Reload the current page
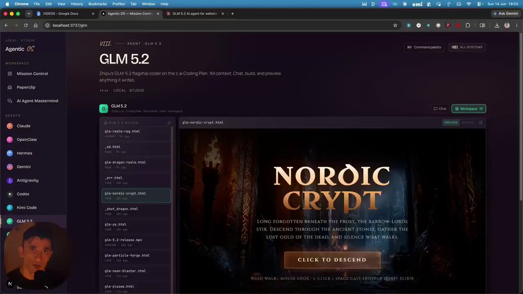Image resolution: width=523 pixels, height=294 pixels. coord(26,25)
